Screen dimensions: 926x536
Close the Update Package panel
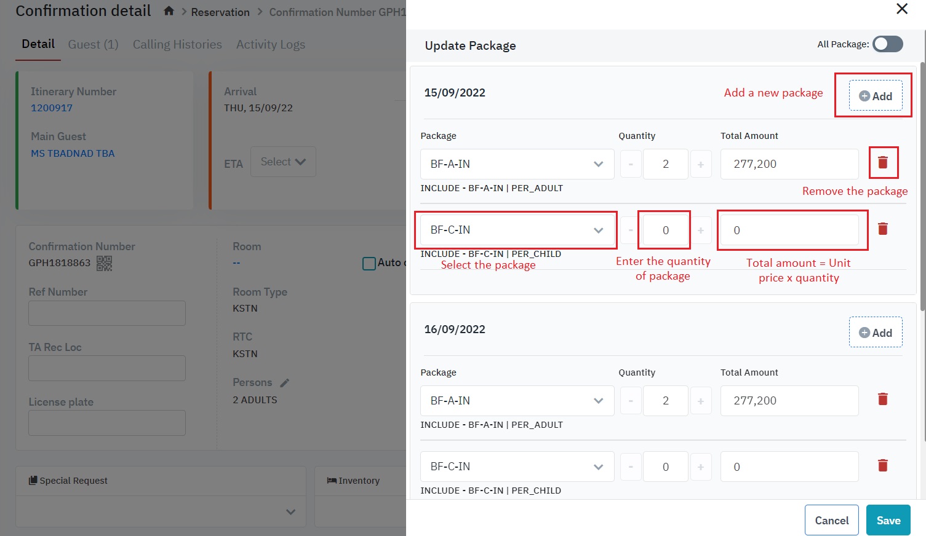click(901, 9)
